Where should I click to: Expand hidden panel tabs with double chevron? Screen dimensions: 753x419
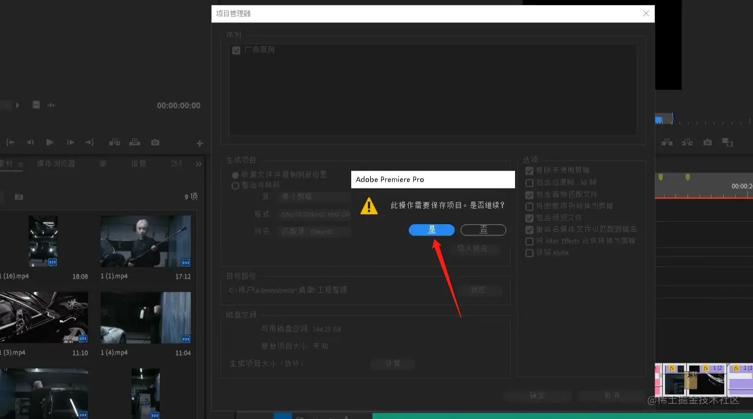[x=199, y=164]
